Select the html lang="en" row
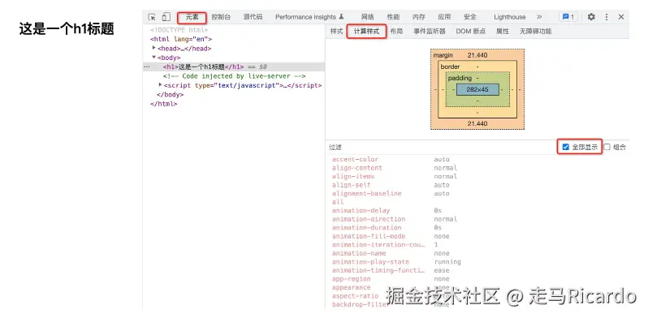The image size is (648, 318). tap(181, 39)
